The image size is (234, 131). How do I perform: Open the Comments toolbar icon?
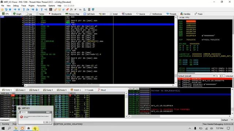coord(60,9)
